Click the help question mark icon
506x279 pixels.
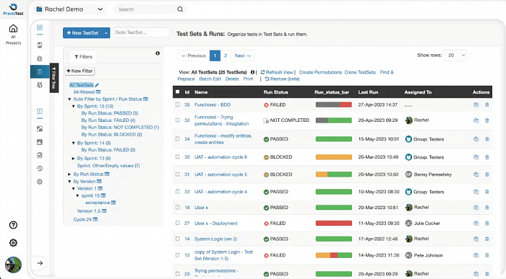(x=13, y=225)
